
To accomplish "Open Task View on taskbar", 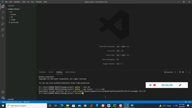I will [55, 106].
